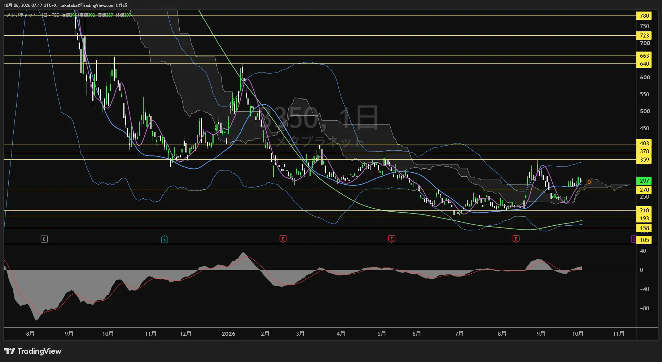The width and height of the screenshot is (662, 362).
Task: Click the 40 tick on indicator axis
Action: click(643, 251)
